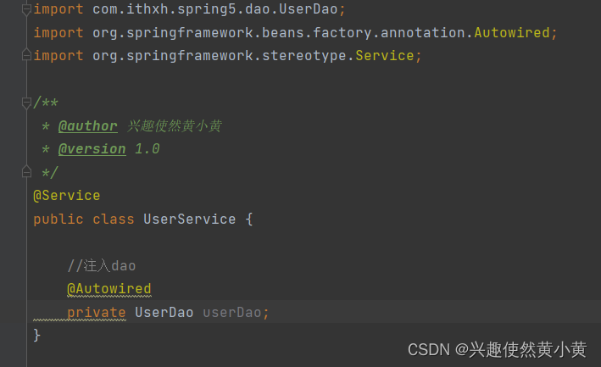Collapse the Javadoc comment fold marker
Image resolution: width=601 pixels, height=367 pixels.
coord(26,103)
